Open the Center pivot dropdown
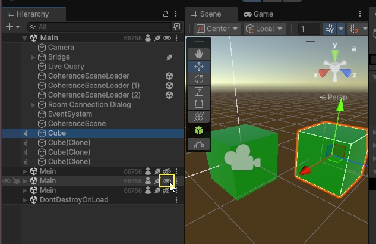The width and height of the screenshot is (376, 244). coord(217,29)
